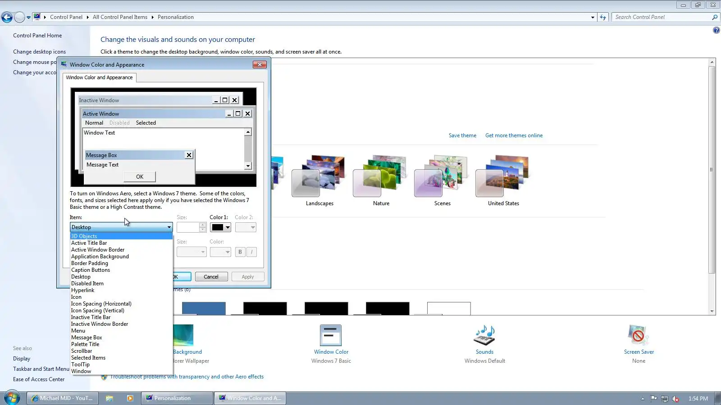721x405 pixels.
Task: Open the Screen Saver settings icon
Action: [x=639, y=336]
